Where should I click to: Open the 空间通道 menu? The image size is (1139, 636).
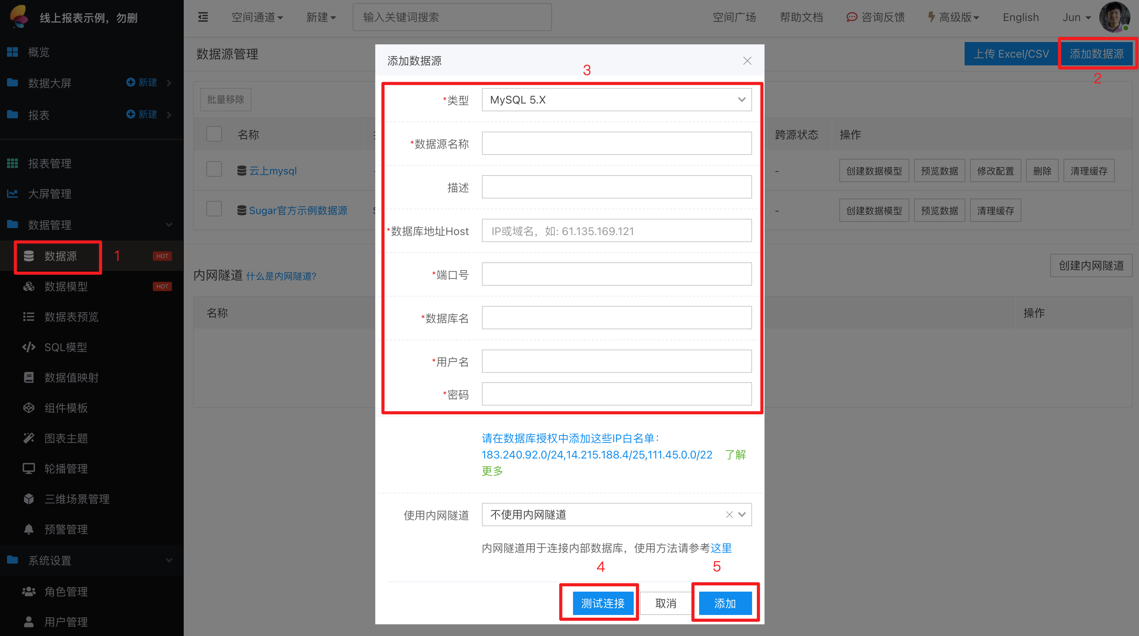point(257,17)
